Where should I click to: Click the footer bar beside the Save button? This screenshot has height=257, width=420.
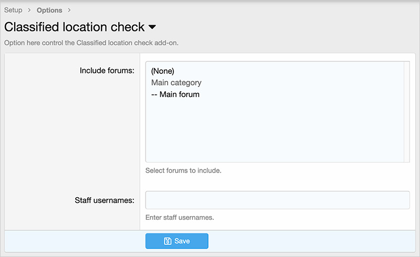coord(310,241)
